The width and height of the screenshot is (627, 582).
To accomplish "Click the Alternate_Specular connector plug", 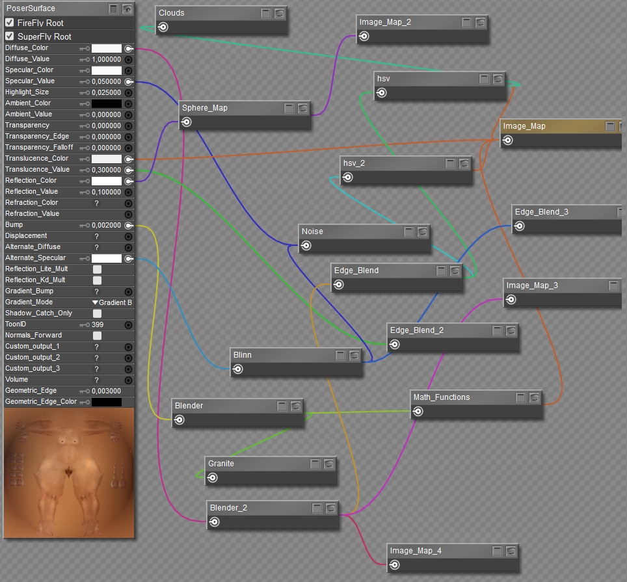I will point(128,259).
